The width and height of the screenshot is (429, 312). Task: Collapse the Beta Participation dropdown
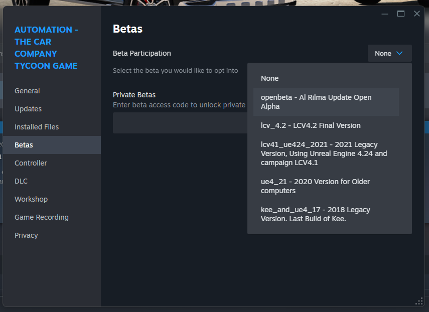389,53
